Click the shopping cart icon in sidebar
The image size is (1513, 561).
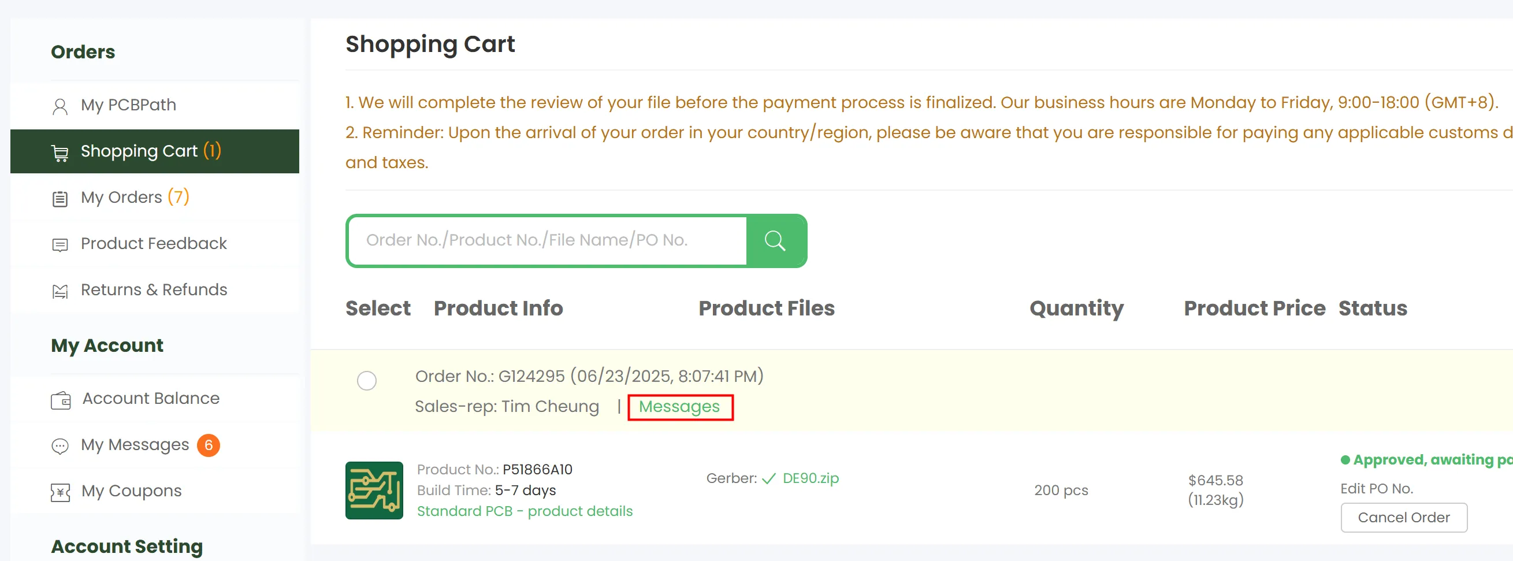(x=60, y=153)
